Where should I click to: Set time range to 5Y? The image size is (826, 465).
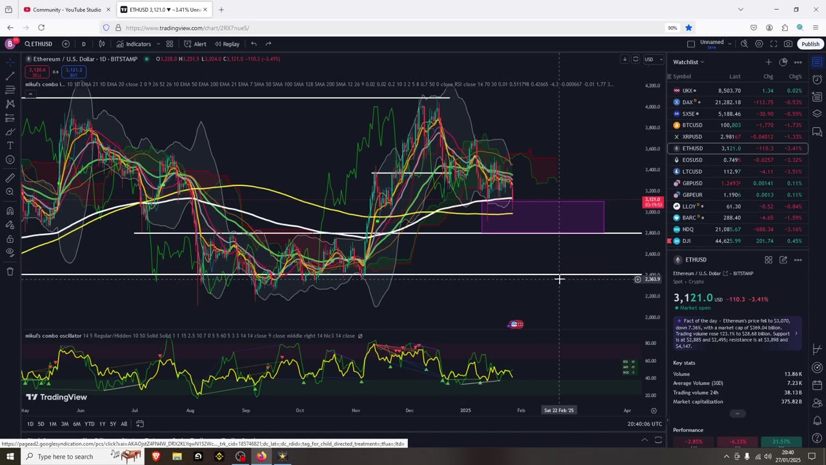tap(113, 424)
